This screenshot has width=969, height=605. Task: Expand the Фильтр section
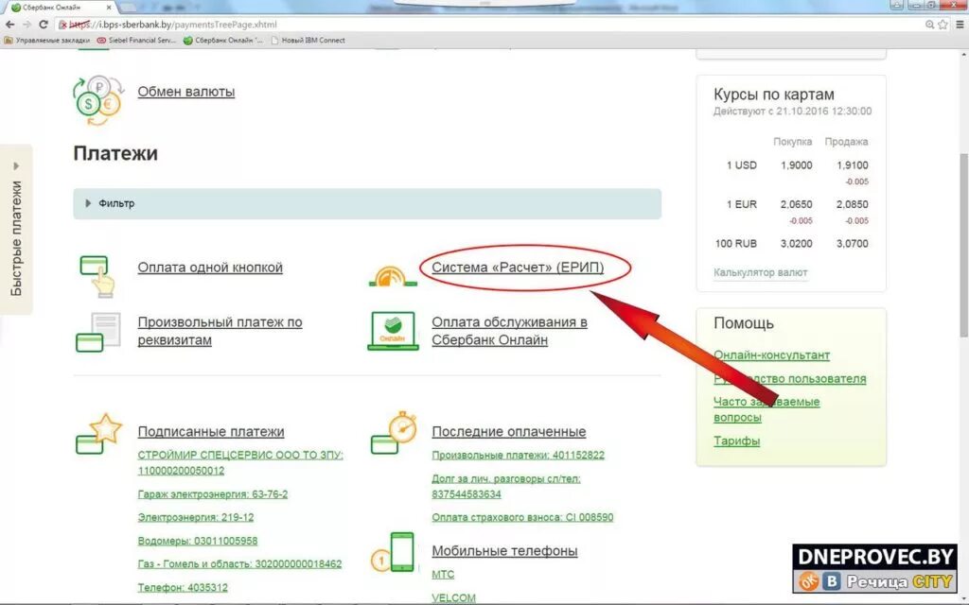tap(367, 204)
